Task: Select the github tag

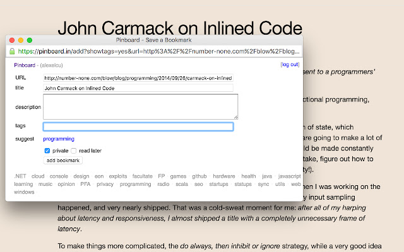Action: coord(199,176)
